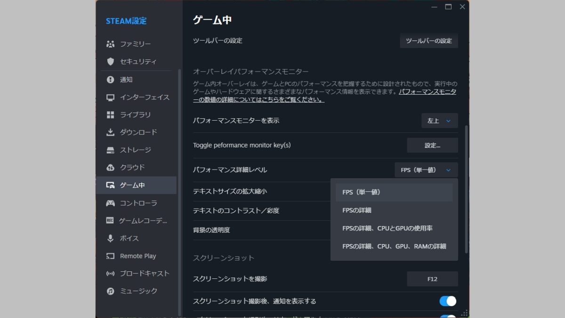Click the Remote Play cast icon
Image resolution: width=565 pixels, height=318 pixels.
tap(111, 256)
